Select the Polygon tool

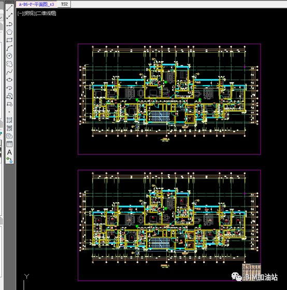[9, 32]
